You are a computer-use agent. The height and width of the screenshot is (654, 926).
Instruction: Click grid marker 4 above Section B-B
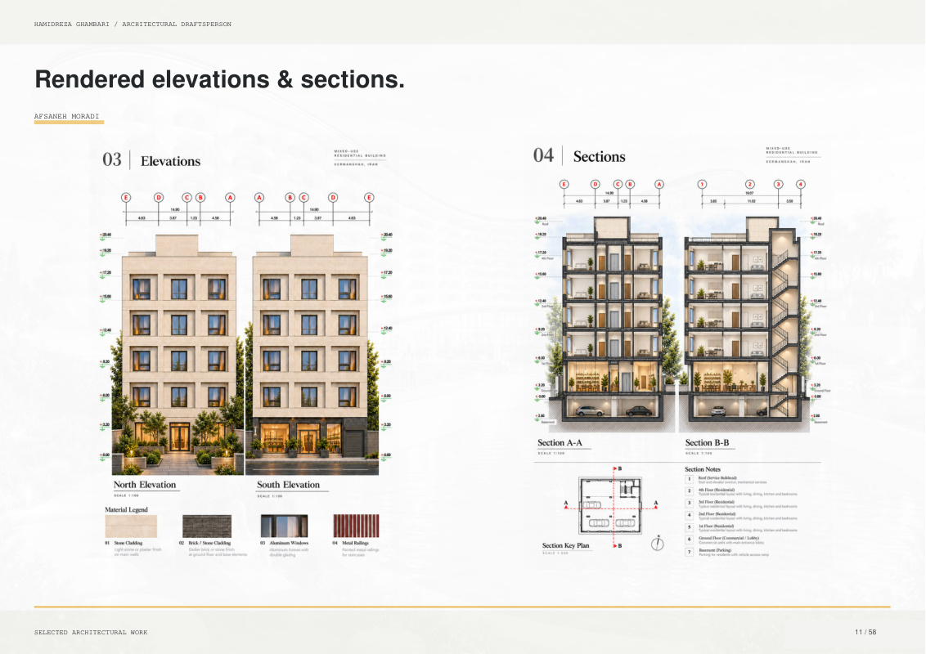[801, 184]
